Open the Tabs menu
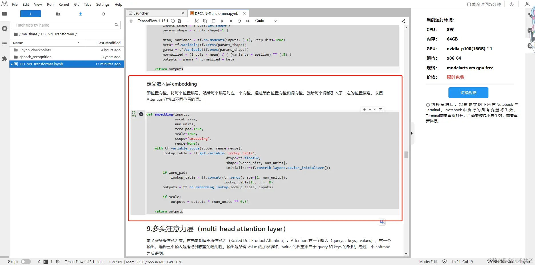Viewport: 535px width, 265px height. pyautogui.click(x=87, y=4)
